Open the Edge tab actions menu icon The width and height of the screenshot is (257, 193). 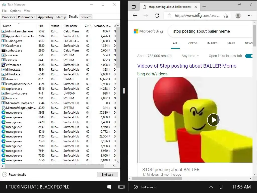coord(134,7)
